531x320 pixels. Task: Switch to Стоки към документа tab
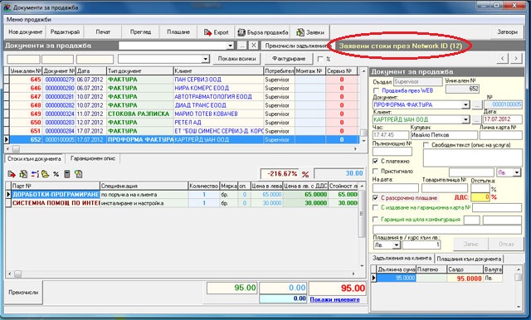34,158
